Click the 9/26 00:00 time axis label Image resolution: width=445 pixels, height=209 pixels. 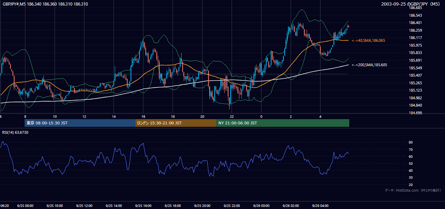261,206
